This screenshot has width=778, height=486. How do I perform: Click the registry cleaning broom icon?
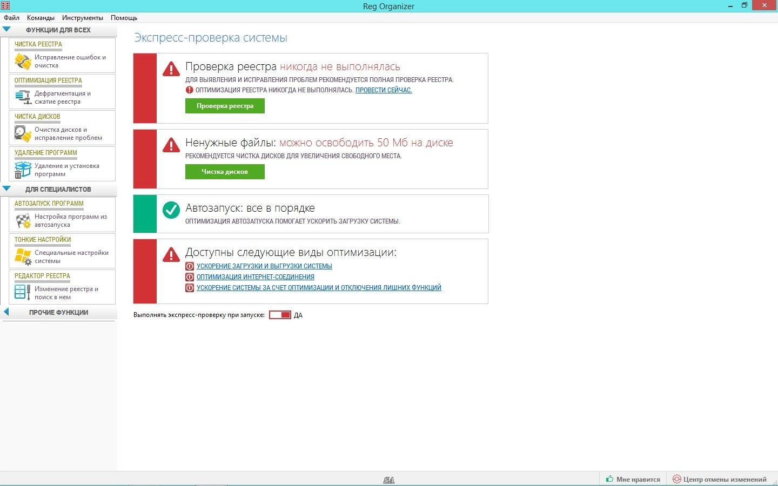click(23, 61)
